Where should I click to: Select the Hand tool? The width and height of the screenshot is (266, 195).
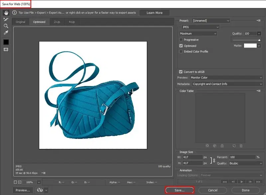coord(6,13)
